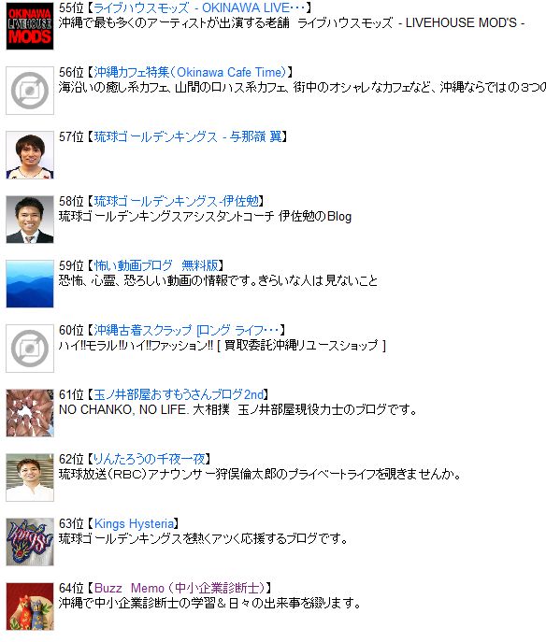Open the blue mountain thumbnail for rank 59
The width and height of the screenshot is (546, 642).
click(30, 284)
